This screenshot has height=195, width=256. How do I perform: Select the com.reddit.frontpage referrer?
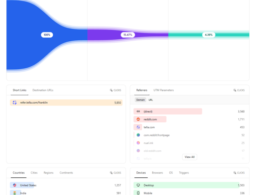190,135
